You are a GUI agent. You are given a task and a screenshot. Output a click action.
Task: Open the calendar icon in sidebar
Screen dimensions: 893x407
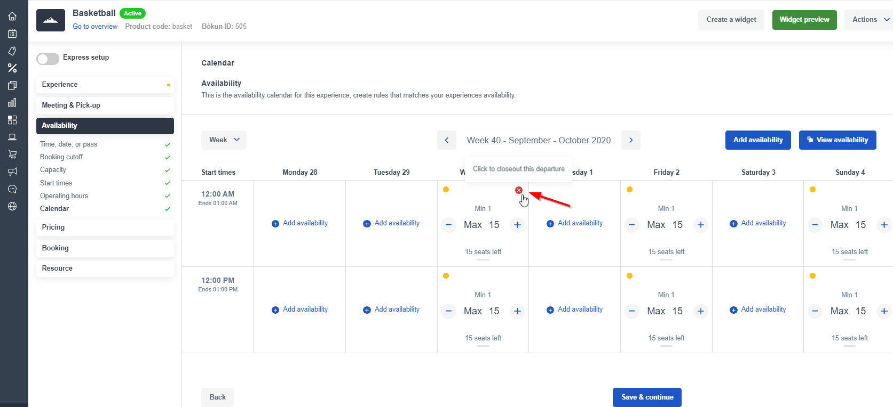(x=12, y=34)
